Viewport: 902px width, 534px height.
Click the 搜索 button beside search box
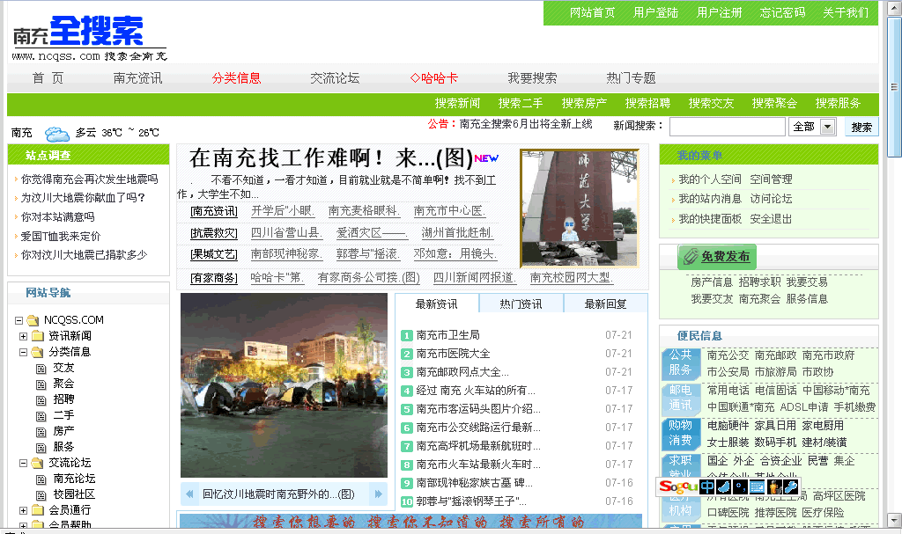pyautogui.click(x=861, y=127)
